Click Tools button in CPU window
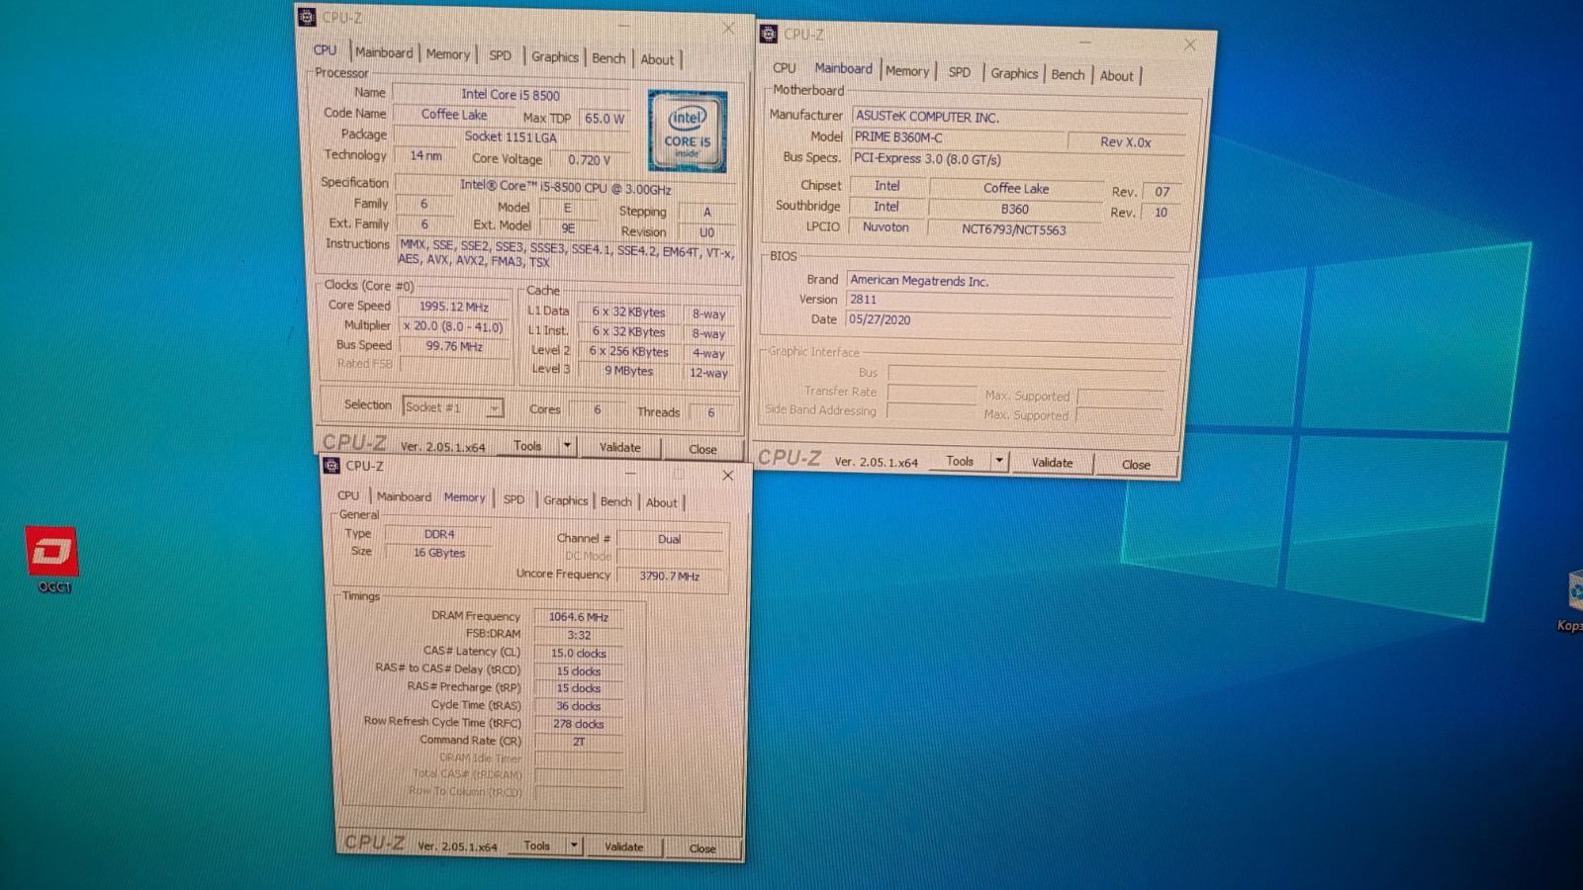This screenshot has height=890, width=1583. point(527,446)
